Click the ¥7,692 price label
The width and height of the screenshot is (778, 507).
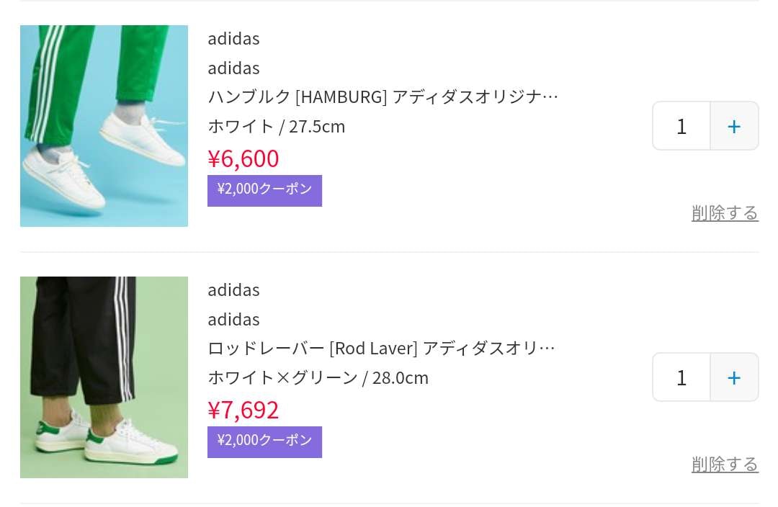click(243, 409)
